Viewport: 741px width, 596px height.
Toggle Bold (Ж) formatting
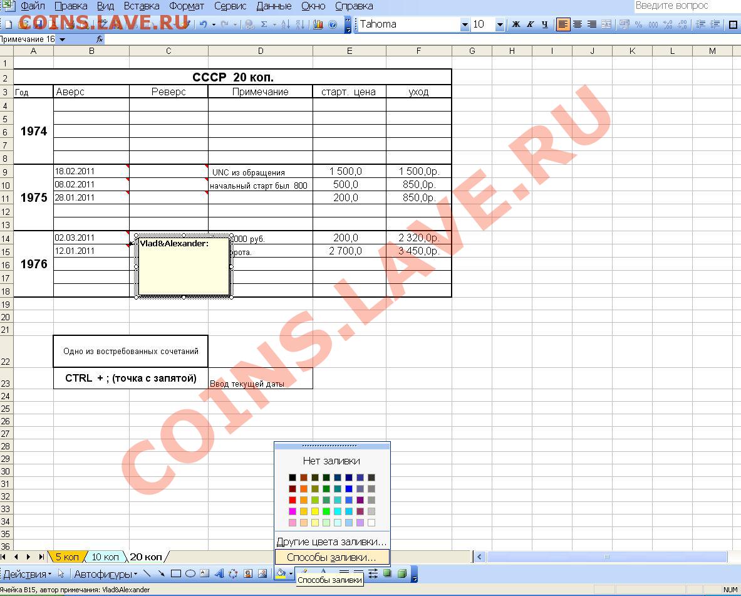click(x=516, y=24)
